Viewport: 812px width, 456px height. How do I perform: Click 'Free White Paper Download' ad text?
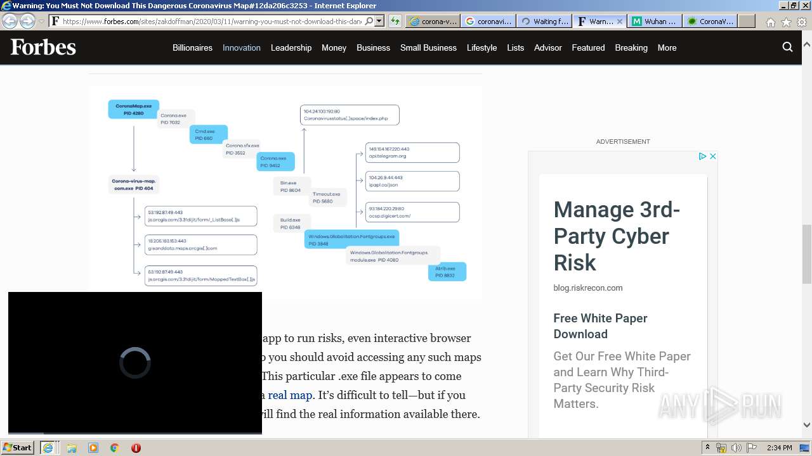click(x=600, y=326)
